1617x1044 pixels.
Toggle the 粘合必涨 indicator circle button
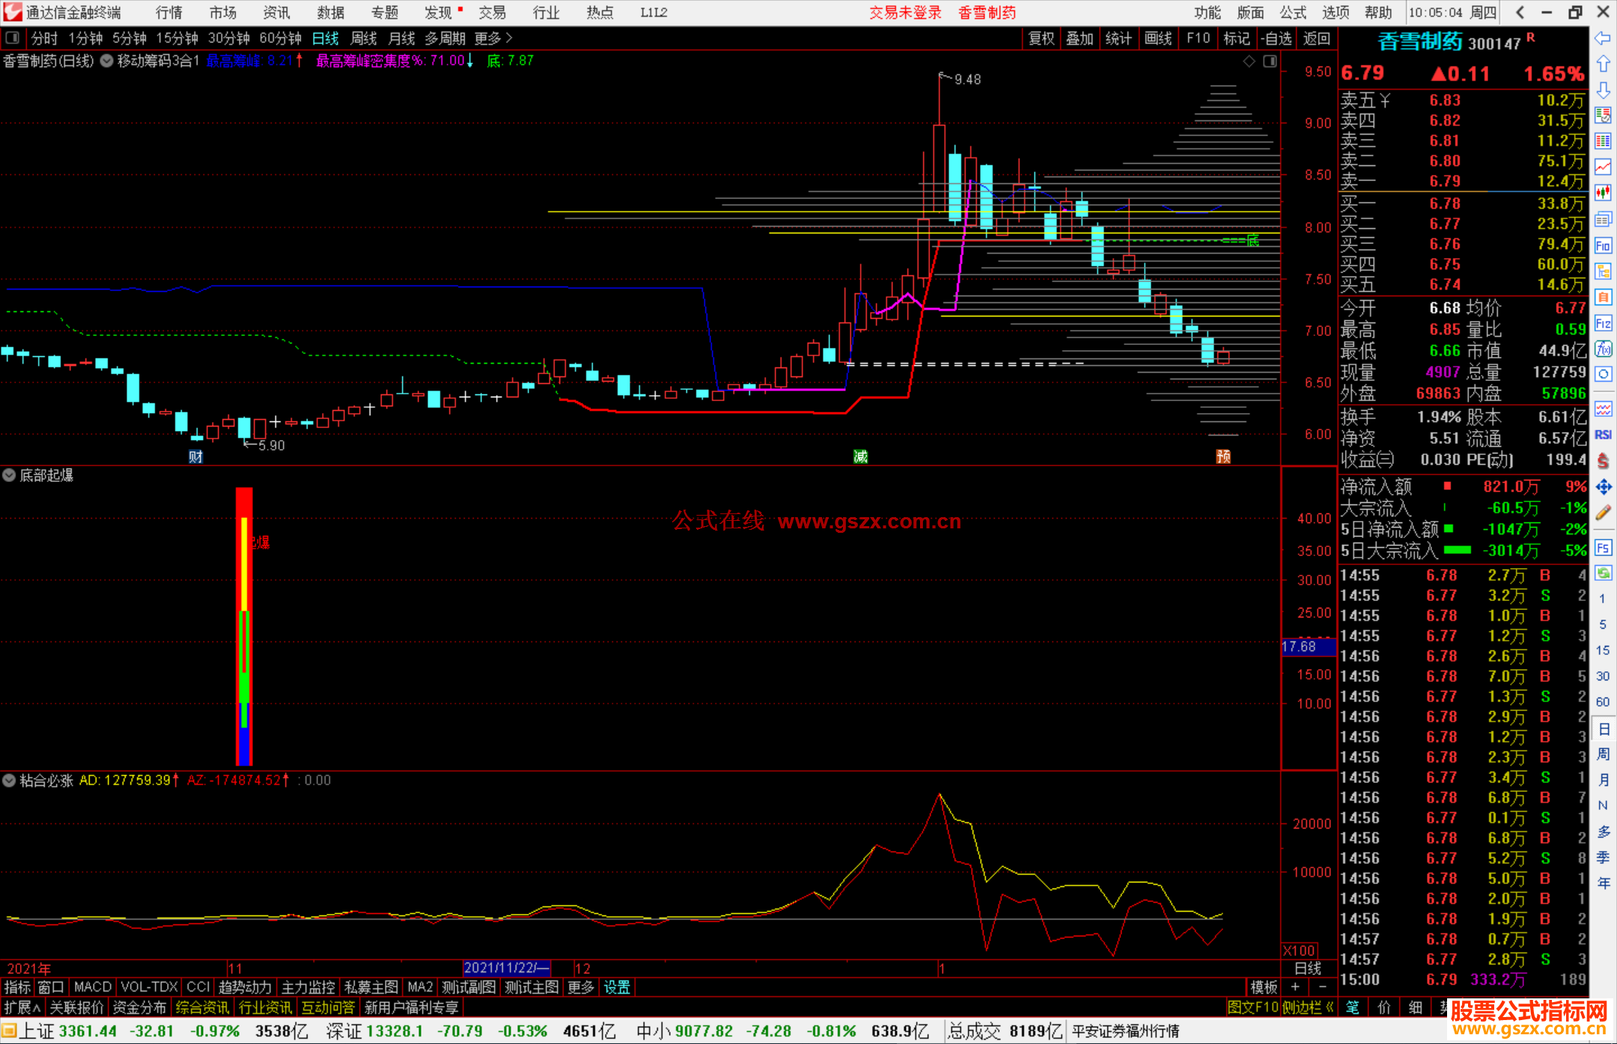point(9,781)
